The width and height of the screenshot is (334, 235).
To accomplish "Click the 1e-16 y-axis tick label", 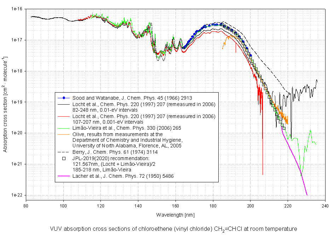I will coord(17,9).
